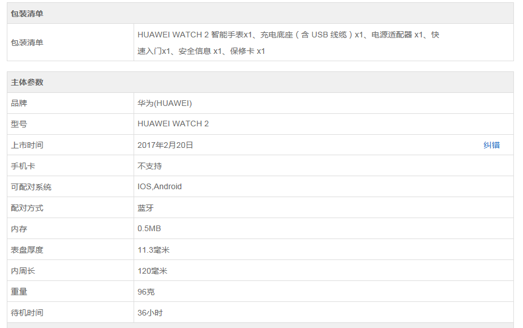
Task: Select the 120毫米 value
Action: [152, 271]
